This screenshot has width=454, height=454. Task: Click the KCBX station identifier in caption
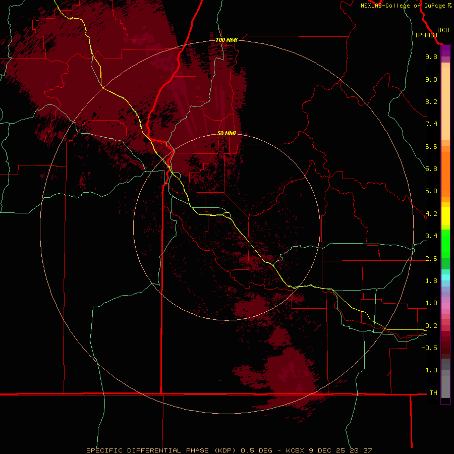[296, 450]
